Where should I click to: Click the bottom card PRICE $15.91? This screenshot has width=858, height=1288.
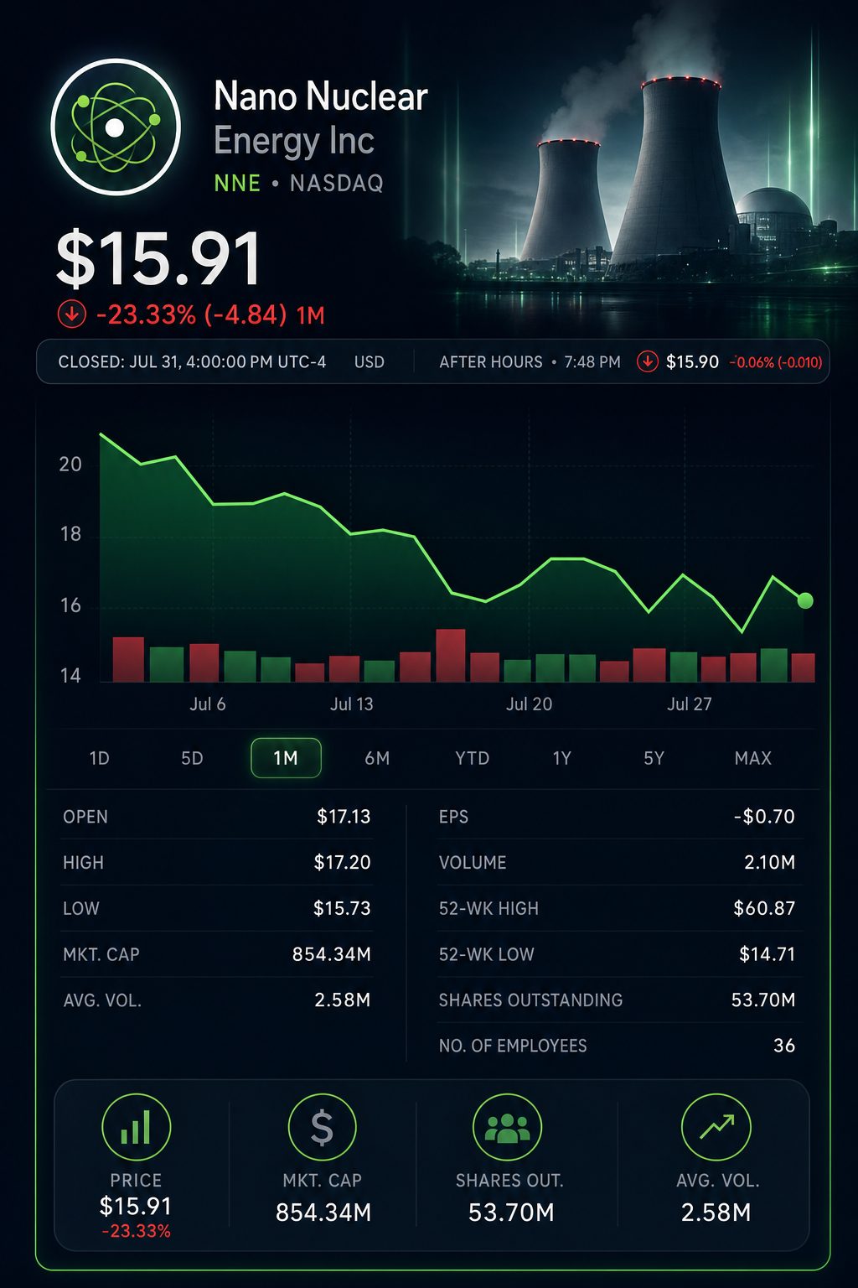136,1206
